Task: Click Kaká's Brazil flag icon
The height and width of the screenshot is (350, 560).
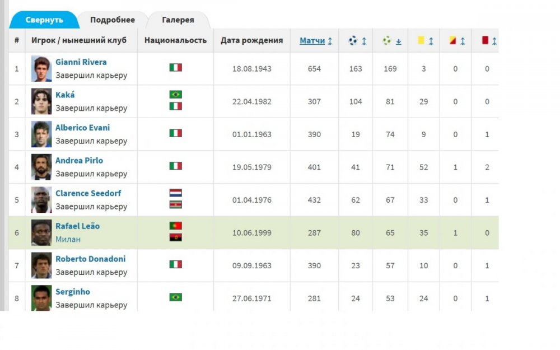Action: tap(176, 95)
